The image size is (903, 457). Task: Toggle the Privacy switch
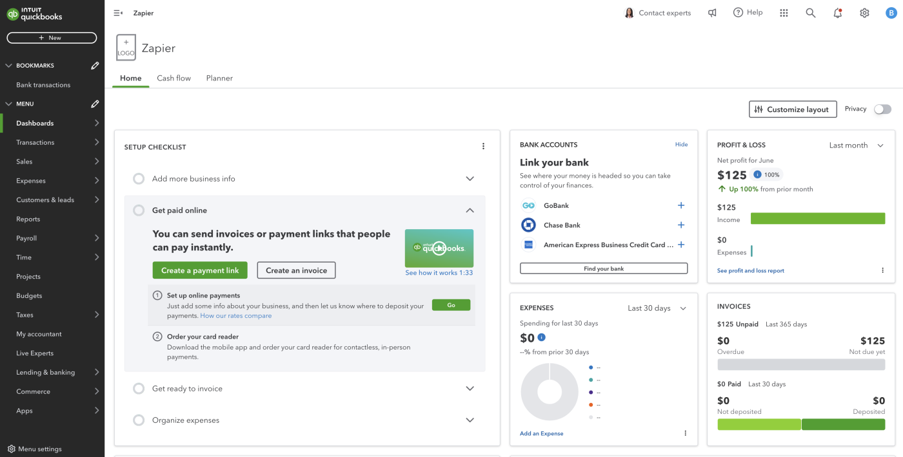point(882,109)
